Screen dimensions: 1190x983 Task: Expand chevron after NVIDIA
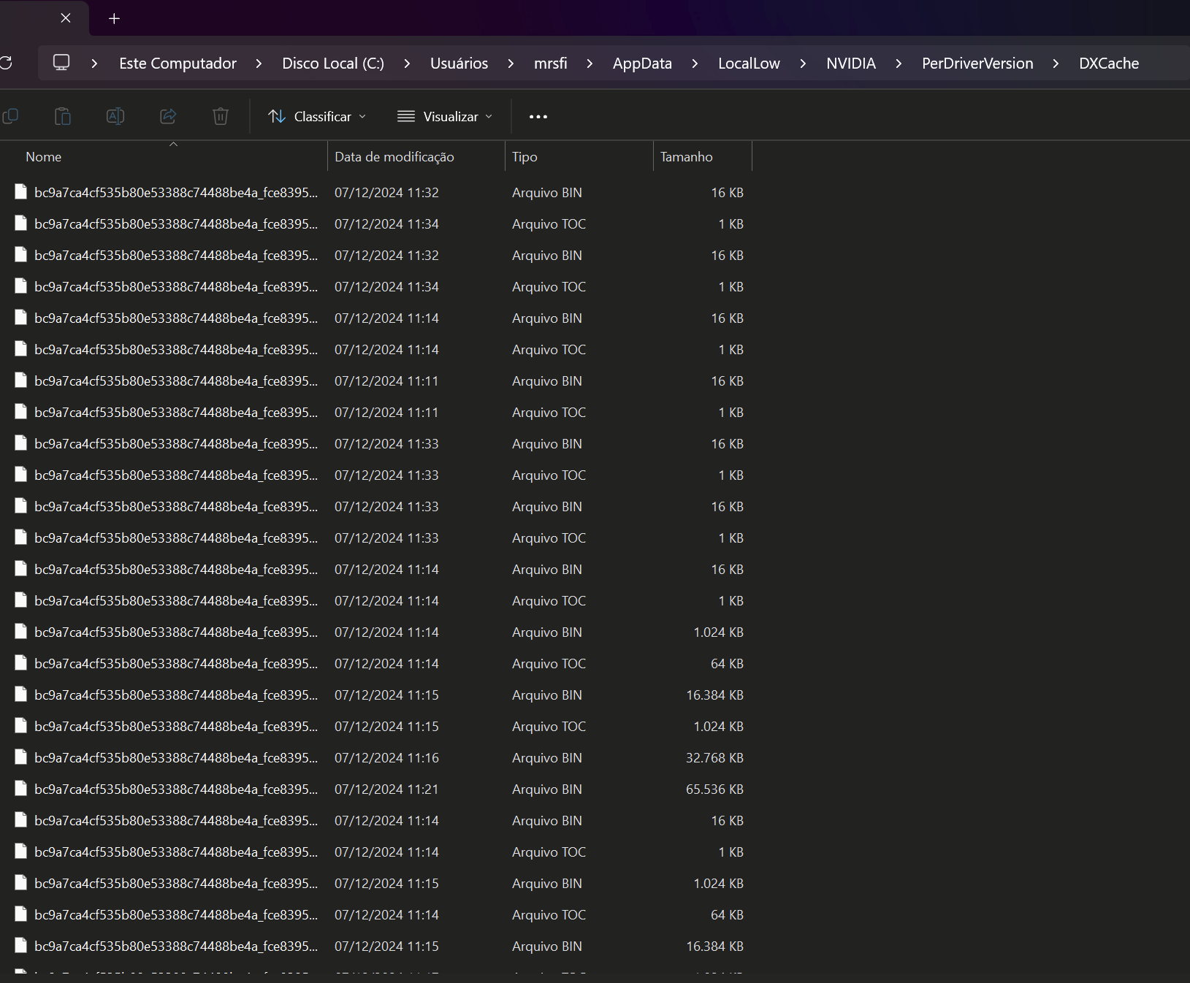(899, 64)
